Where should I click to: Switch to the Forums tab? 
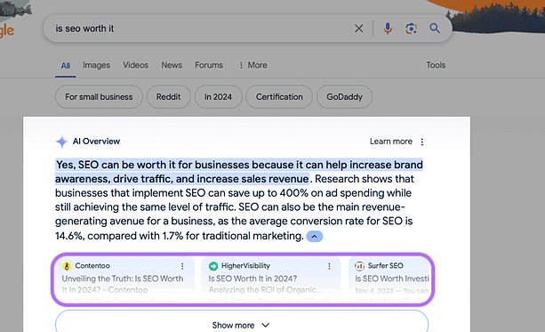pyautogui.click(x=209, y=65)
